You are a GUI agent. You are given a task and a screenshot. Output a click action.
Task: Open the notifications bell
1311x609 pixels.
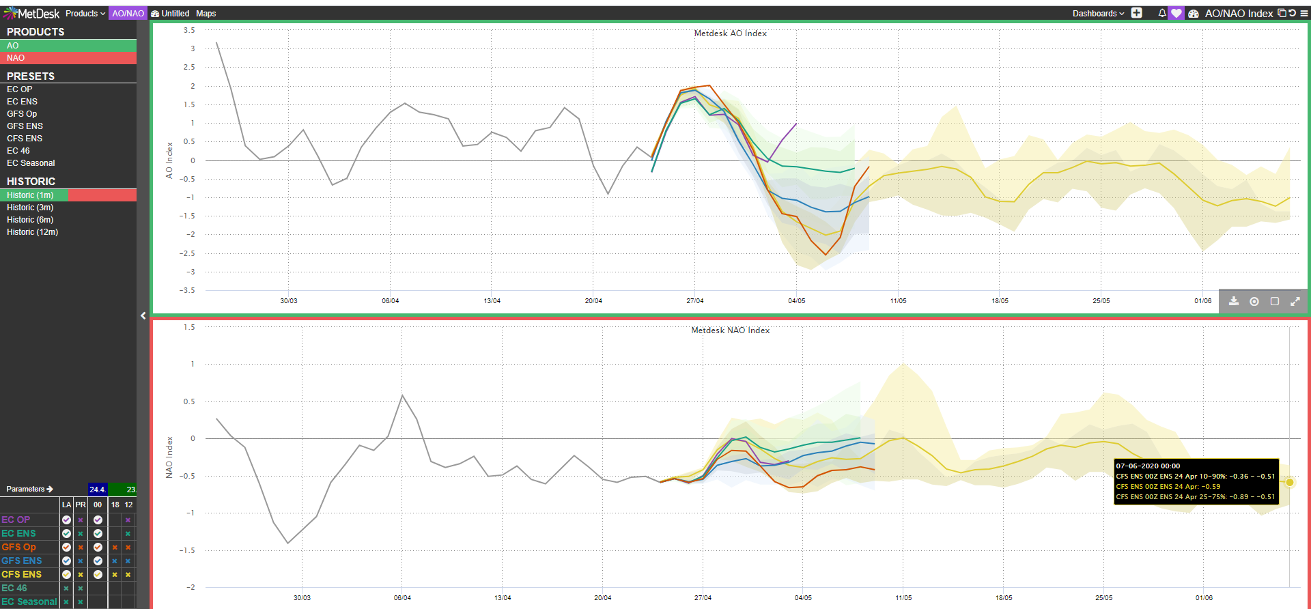click(x=1162, y=13)
